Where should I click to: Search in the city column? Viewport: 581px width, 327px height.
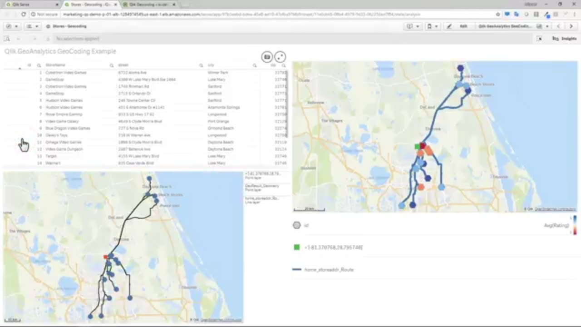point(255,65)
